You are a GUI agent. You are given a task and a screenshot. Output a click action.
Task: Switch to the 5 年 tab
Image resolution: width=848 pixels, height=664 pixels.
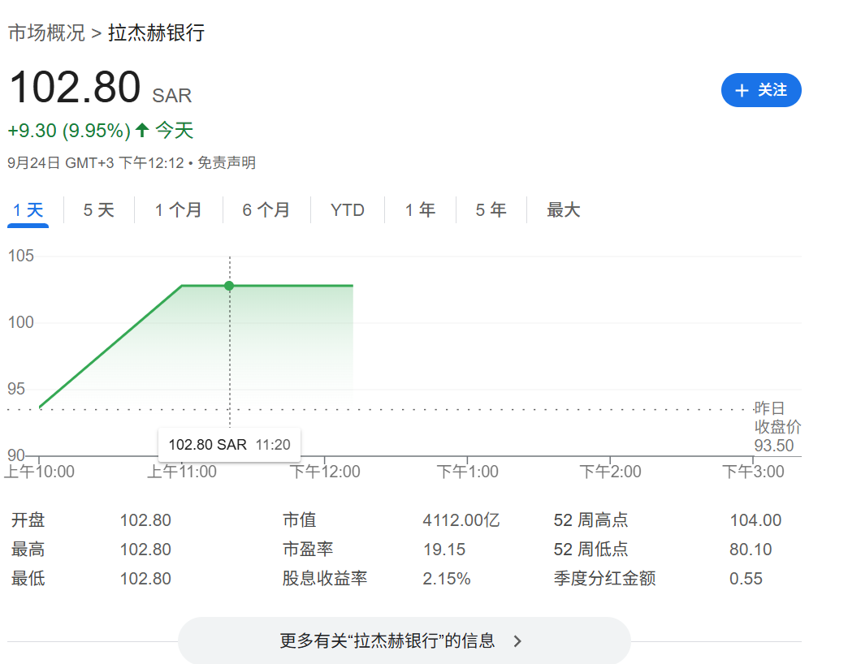[x=491, y=210]
